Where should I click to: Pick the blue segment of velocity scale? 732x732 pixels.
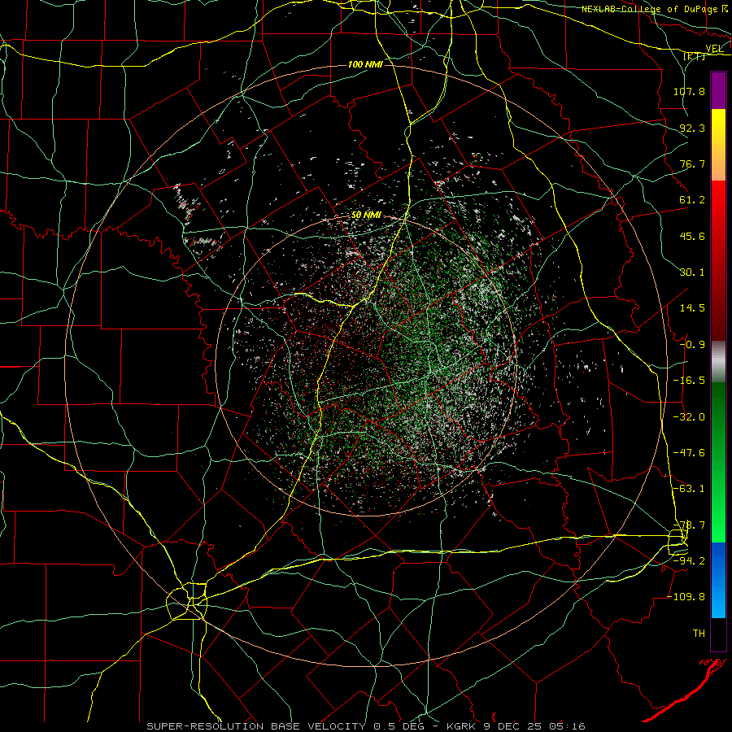tap(718, 580)
